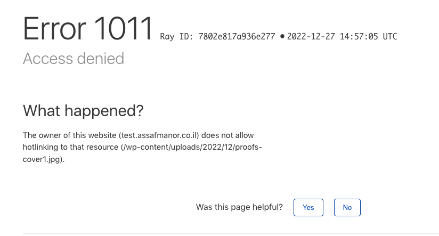Click the horizontal divider line below feedback

click(x=231, y=233)
